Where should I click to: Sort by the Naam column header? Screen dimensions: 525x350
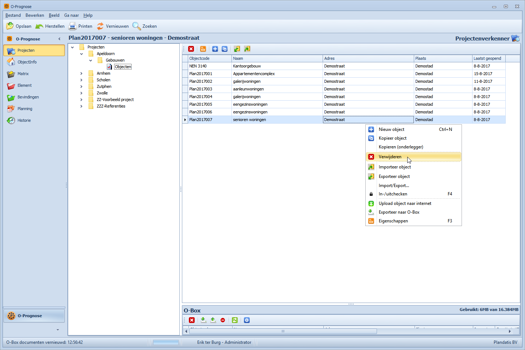point(277,58)
